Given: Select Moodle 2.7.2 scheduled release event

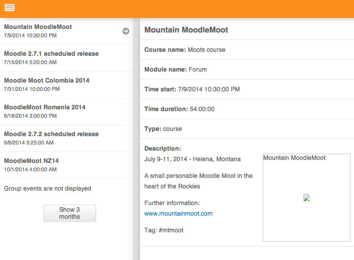Looking at the screenshot, I should click(x=67, y=138).
